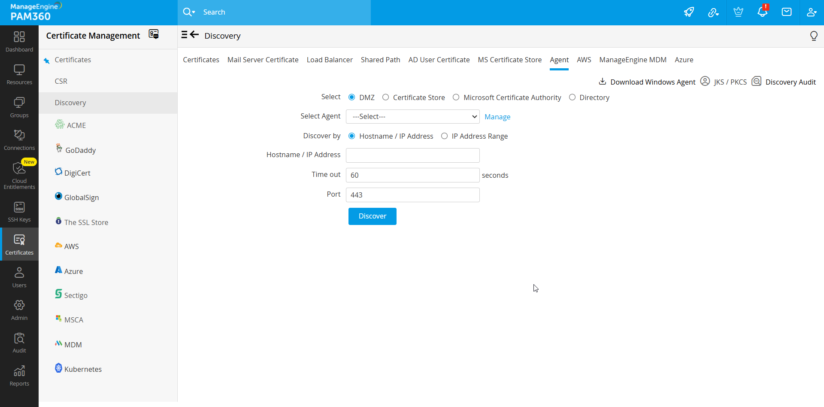Open Cloud Entitlements in the sidebar
This screenshot has height=407, width=824.
(x=19, y=175)
